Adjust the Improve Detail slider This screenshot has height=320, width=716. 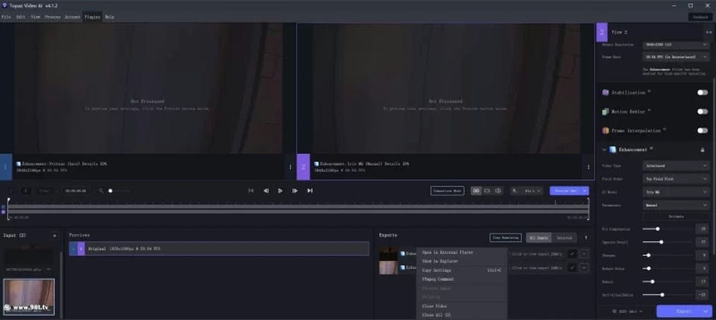coord(667,242)
